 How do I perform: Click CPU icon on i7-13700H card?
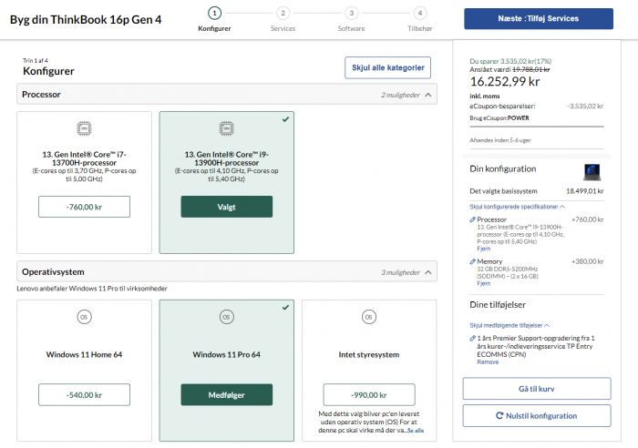(84, 128)
